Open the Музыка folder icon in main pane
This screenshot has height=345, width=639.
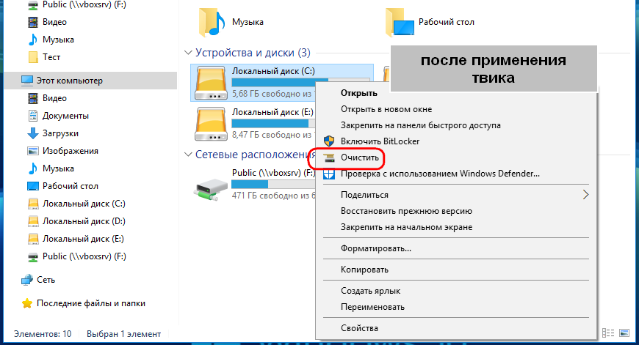(x=212, y=23)
